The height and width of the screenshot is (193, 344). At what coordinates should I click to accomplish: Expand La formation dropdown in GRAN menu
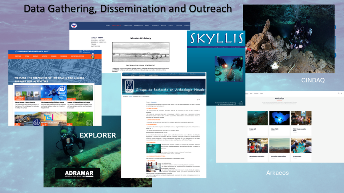(173, 74)
